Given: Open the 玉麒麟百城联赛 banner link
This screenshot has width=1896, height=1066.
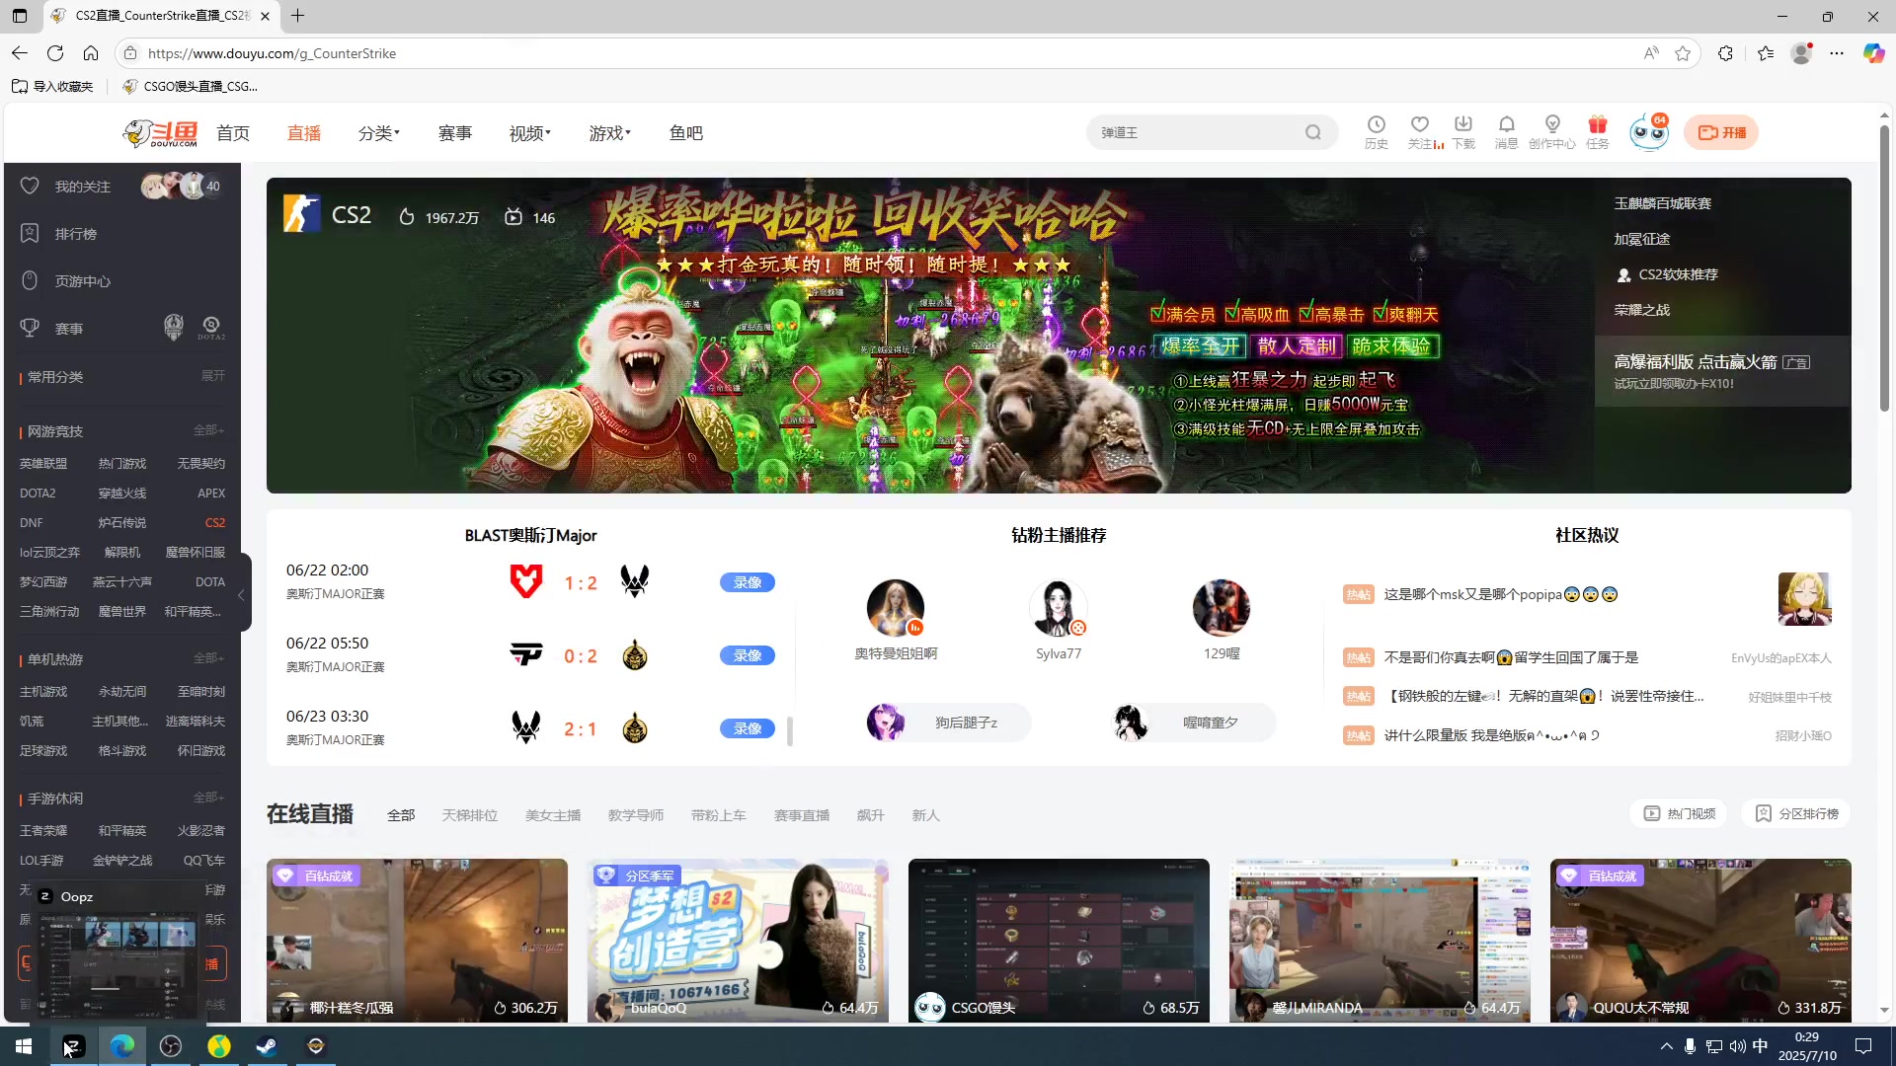Looking at the screenshot, I should tap(1663, 203).
